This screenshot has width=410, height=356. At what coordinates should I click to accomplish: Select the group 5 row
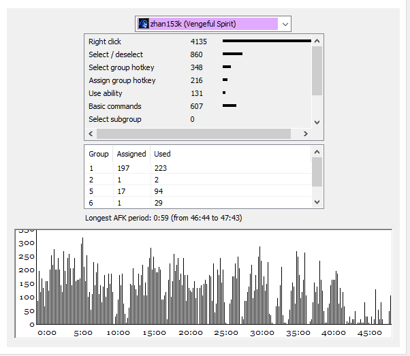[198, 191]
